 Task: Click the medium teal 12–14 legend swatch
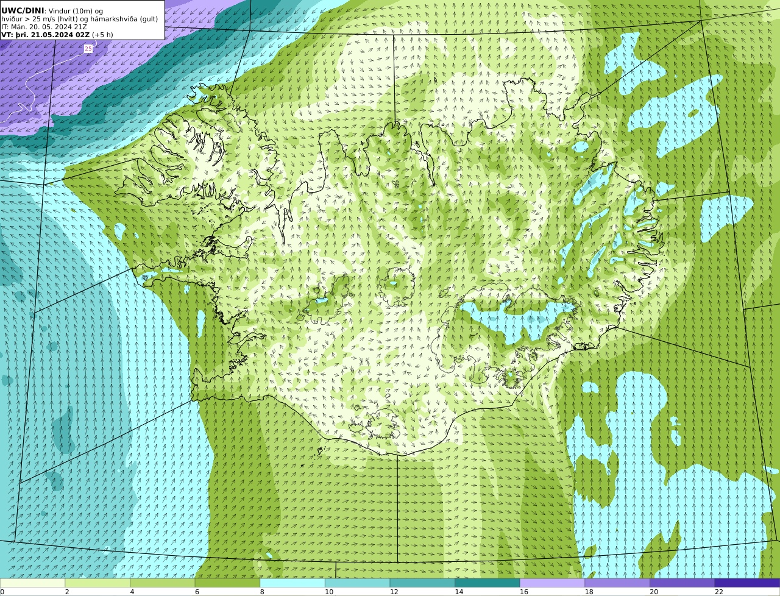tap(422, 583)
